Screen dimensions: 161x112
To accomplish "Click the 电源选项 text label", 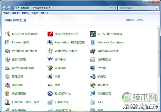I will (x=60, y=68).
